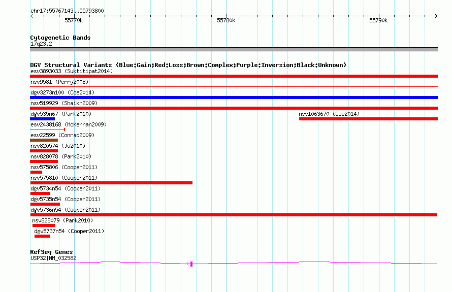Click the 17q23.2 band label
The image size is (452, 292).
point(41,44)
